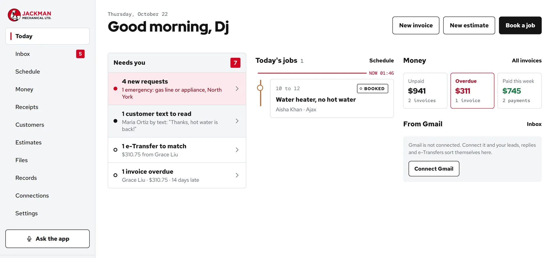Open Inbox in the sidebar
The width and height of the screenshot is (554, 258).
(48, 54)
